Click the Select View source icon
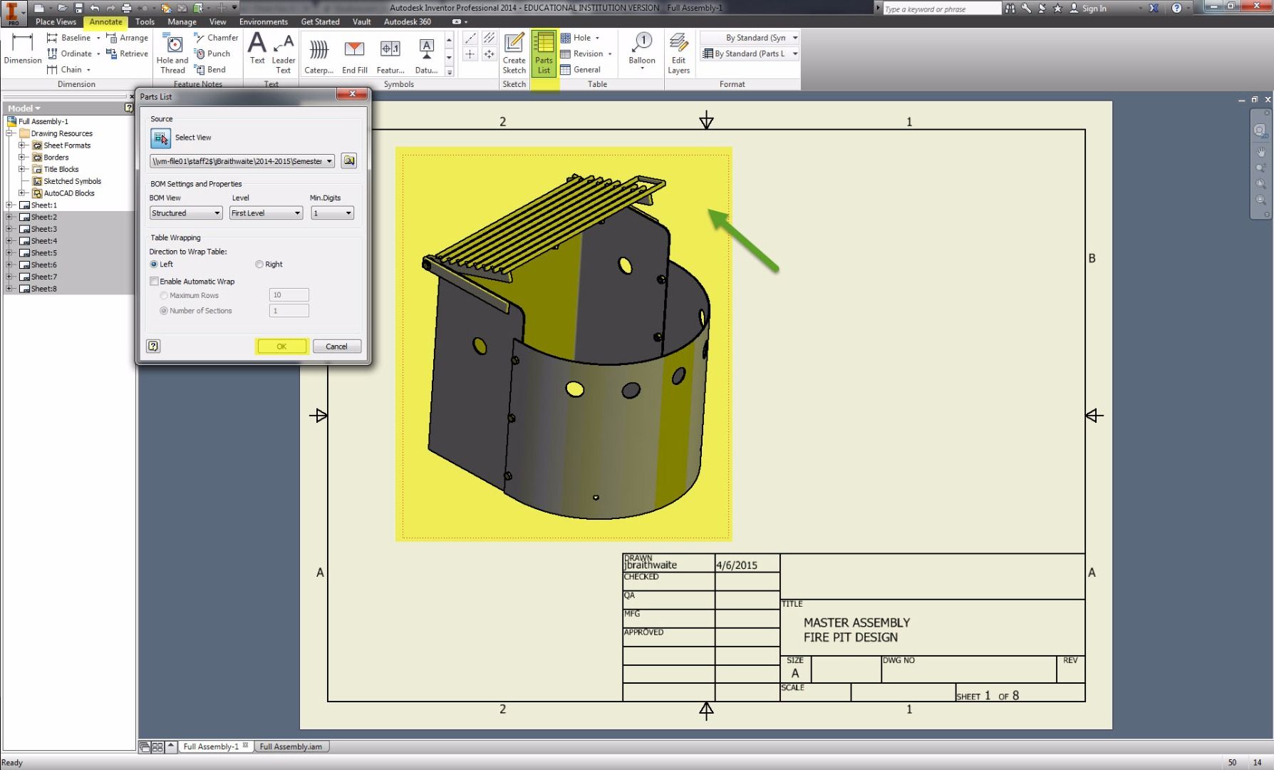This screenshot has height=770, width=1274. [160, 138]
